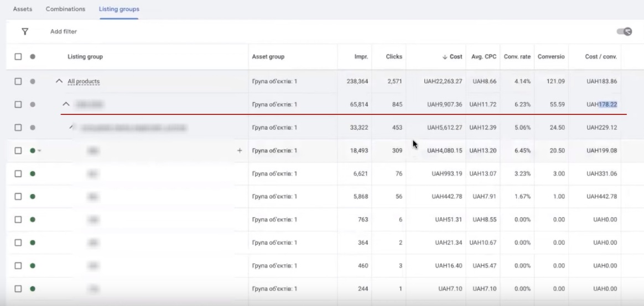Tick the select-all checkbox in the table header

pos(18,57)
